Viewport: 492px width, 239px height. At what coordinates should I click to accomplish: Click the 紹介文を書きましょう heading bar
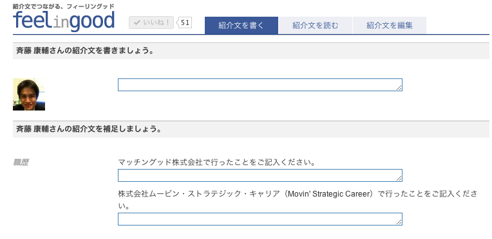pos(251,51)
